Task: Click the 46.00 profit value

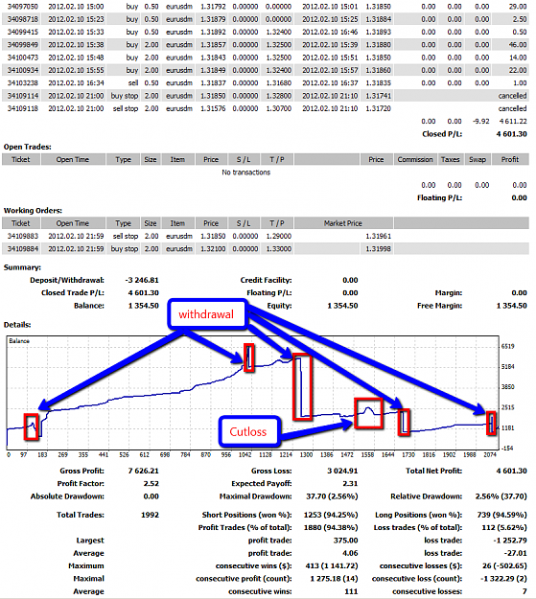Action: coord(518,45)
